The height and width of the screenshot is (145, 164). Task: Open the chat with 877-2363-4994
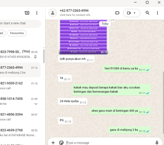tap(20, 70)
